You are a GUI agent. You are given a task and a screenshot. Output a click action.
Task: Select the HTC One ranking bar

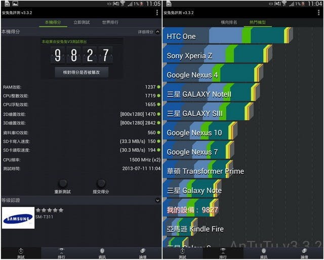(228, 35)
